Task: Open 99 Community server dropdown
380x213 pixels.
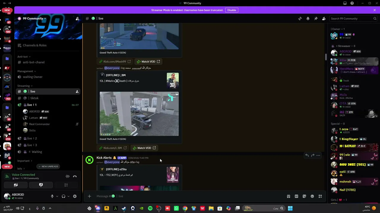Action: (x=35, y=18)
